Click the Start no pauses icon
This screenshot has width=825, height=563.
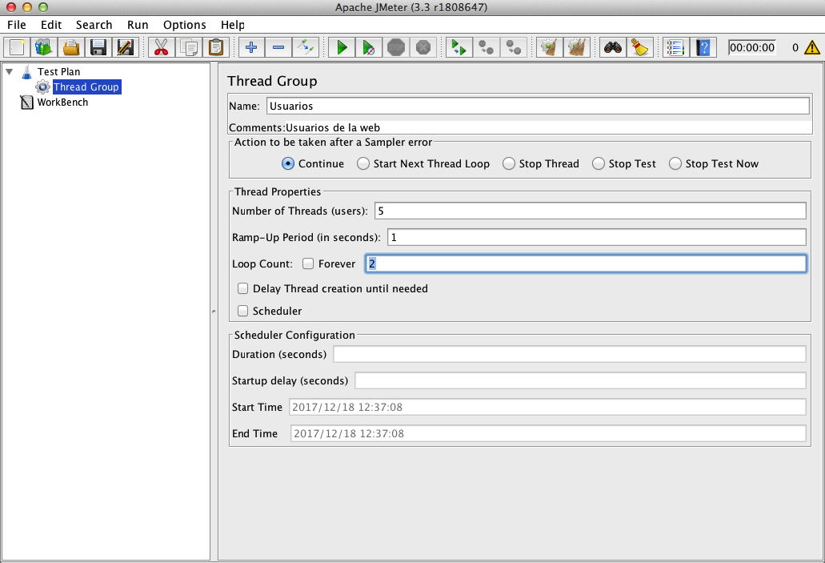pyautogui.click(x=369, y=47)
